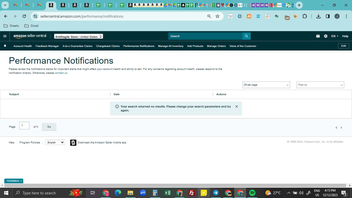Screen dimensions: 352x198
Task: Click the browser back arrow
Action: coord(6,16)
